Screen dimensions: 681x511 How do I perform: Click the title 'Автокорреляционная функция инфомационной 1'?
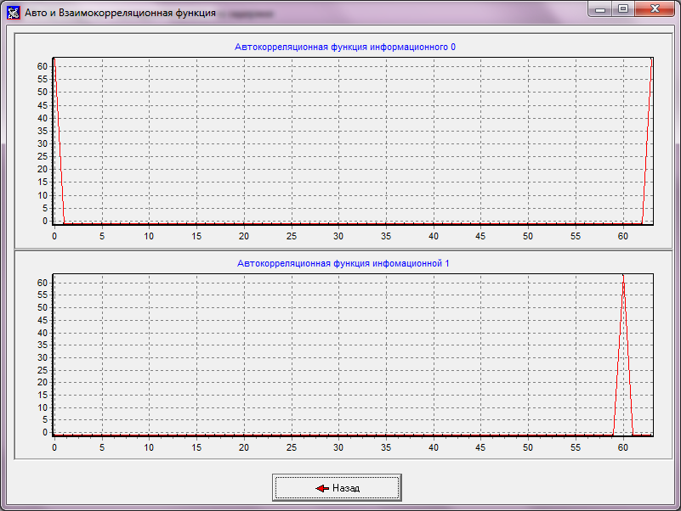click(x=343, y=263)
